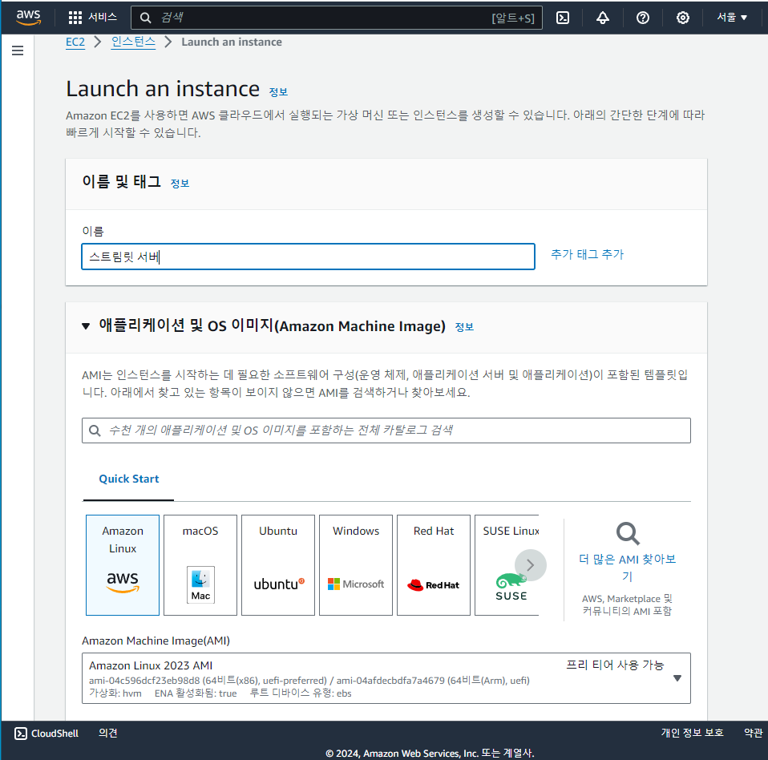
Task: Open 정보 link next to 이름 및 태그
Action: 180,183
